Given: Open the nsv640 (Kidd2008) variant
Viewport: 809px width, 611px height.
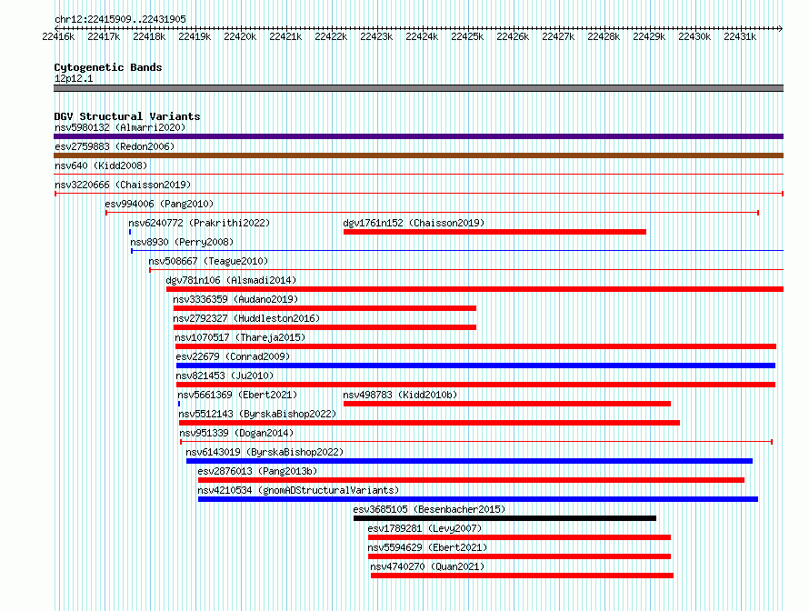Looking at the screenshot, I should [x=101, y=165].
